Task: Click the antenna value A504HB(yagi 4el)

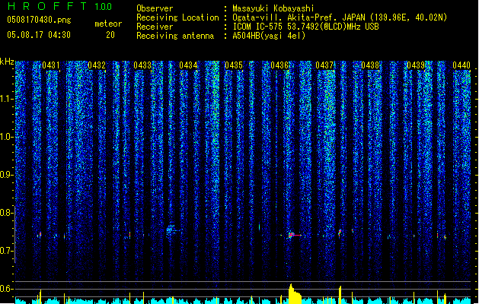Action: (269, 36)
